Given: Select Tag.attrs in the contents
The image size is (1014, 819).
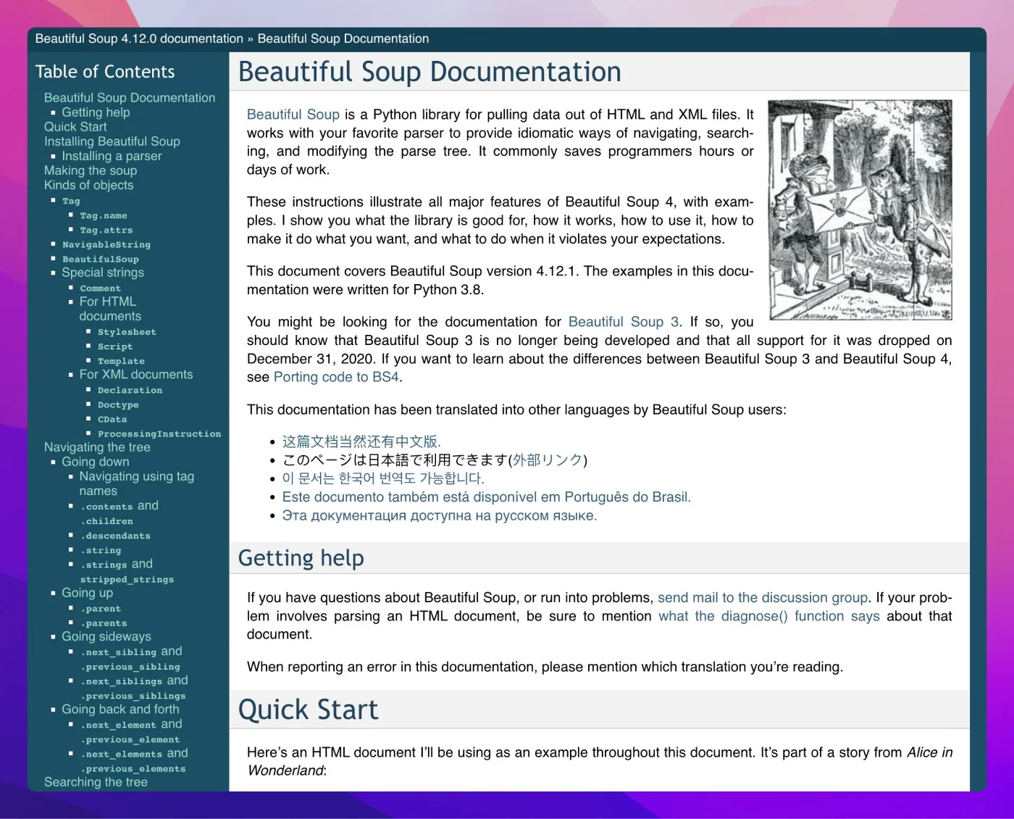Looking at the screenshot, I should [x=106, y=230].
